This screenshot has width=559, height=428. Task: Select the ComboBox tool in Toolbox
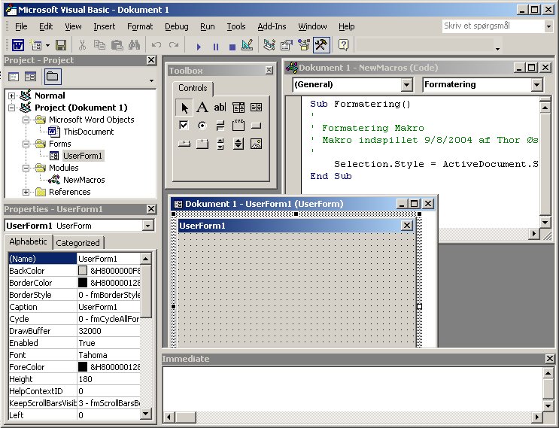click(x=238, y=108)
